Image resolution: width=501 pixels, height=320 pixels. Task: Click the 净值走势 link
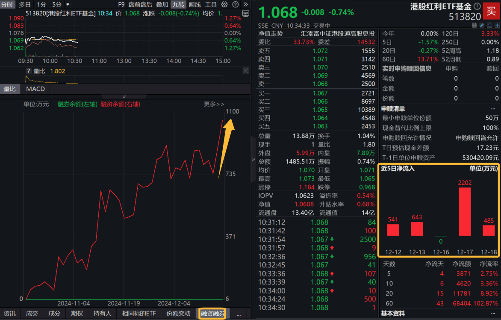pos(270,34)
